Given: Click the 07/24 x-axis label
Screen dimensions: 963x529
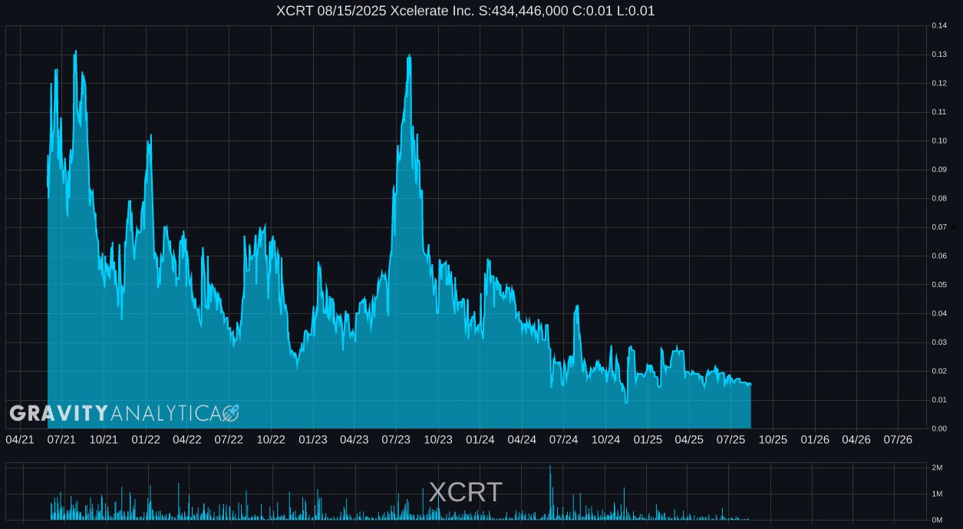Looking at the screenshot, I should pyautogui.click(x=563, y=440).
